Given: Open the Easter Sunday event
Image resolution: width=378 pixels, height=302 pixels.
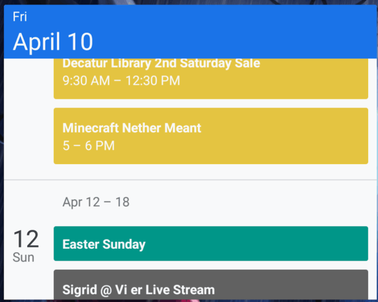Looking at the screenshot, I should (x=104, y=244).
